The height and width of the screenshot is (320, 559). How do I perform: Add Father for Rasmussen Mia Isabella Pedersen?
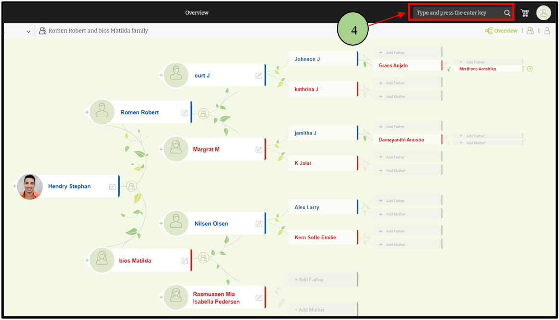(x=322, y=280)
